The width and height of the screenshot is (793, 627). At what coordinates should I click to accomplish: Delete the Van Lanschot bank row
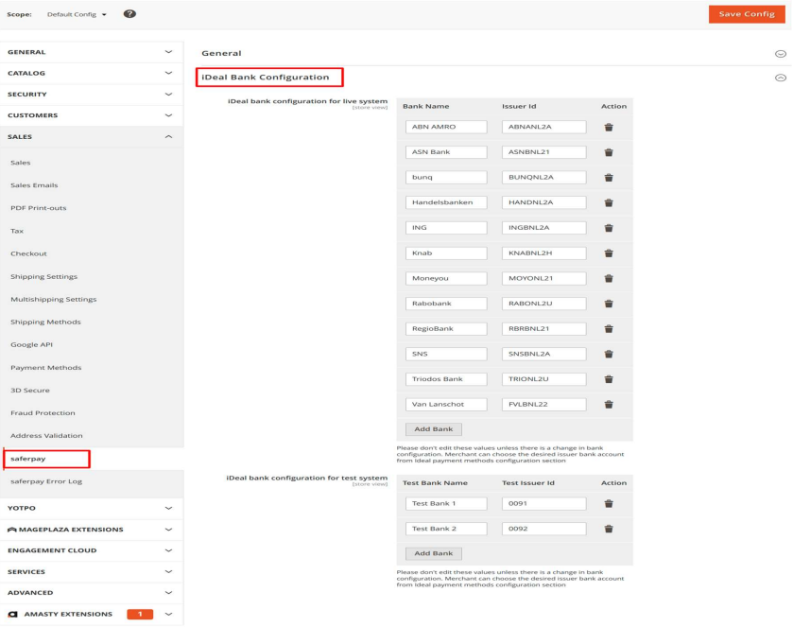pyautogui.click(x=608, y=404)
